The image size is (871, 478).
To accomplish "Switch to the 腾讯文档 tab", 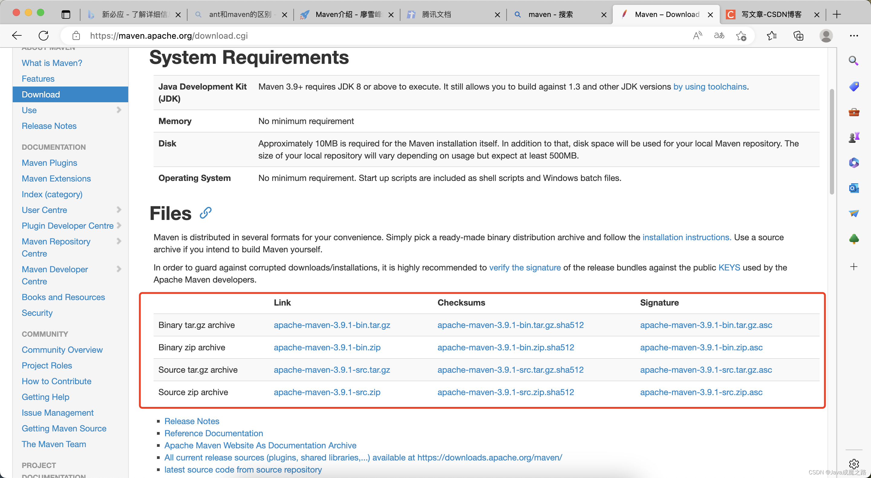I will 453,15.
